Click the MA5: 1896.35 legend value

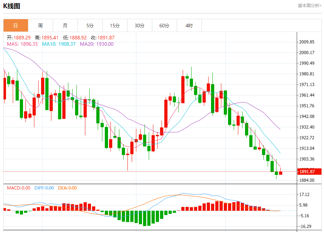(x=22, y=44)
